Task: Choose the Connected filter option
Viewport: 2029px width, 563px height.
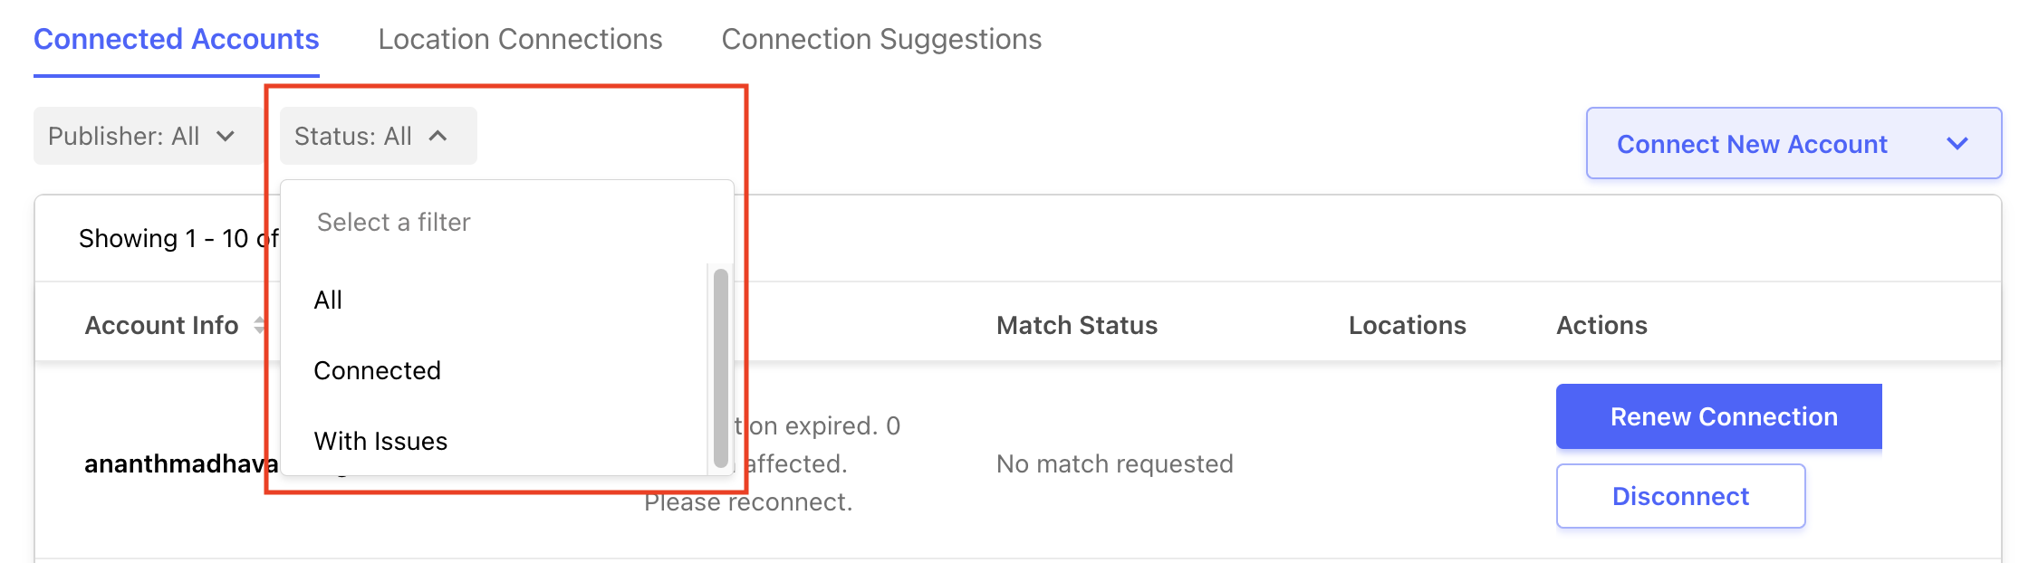Action: (377, 370)
